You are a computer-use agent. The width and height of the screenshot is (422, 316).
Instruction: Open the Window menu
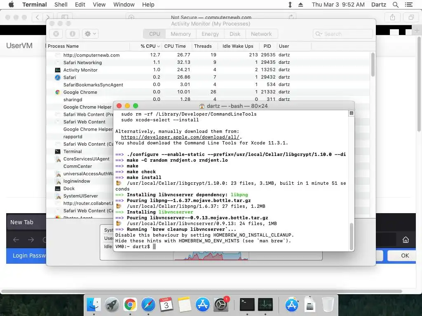pyautogui.click(x=124, y=5)
